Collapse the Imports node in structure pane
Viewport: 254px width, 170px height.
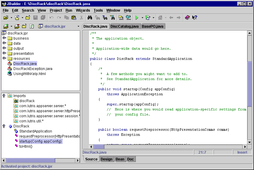(4, 96)
